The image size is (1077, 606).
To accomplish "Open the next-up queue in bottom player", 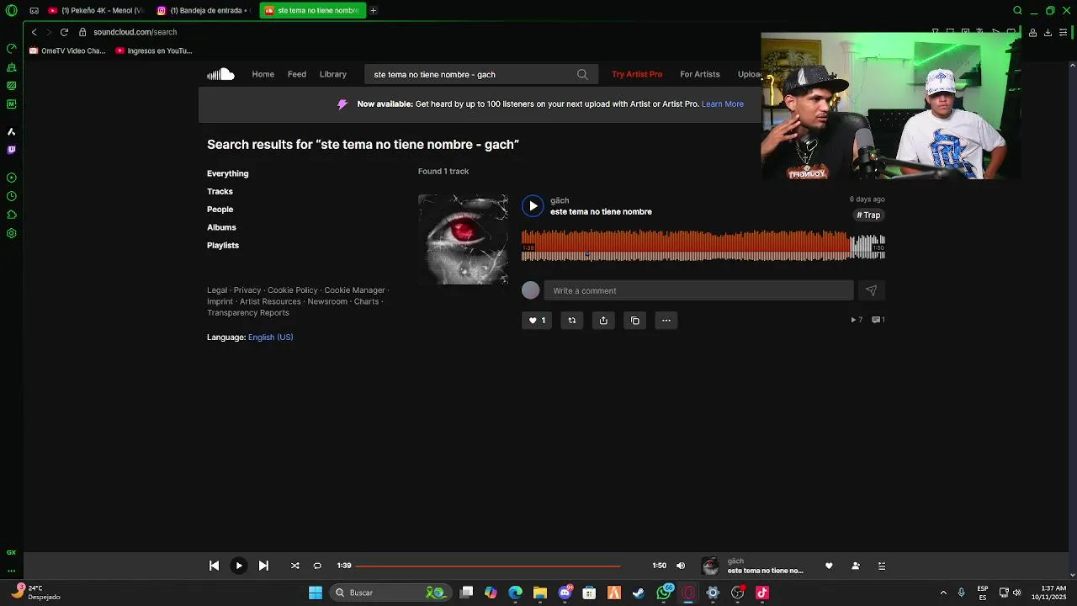I will pos(882,566).
